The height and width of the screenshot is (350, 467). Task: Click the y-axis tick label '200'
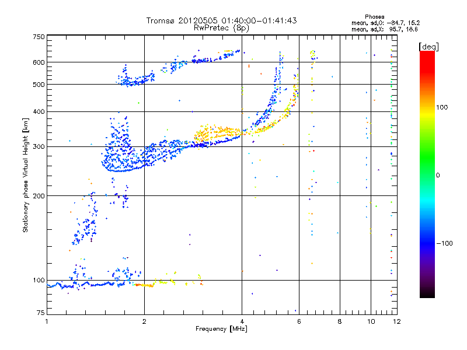[39, 196]
